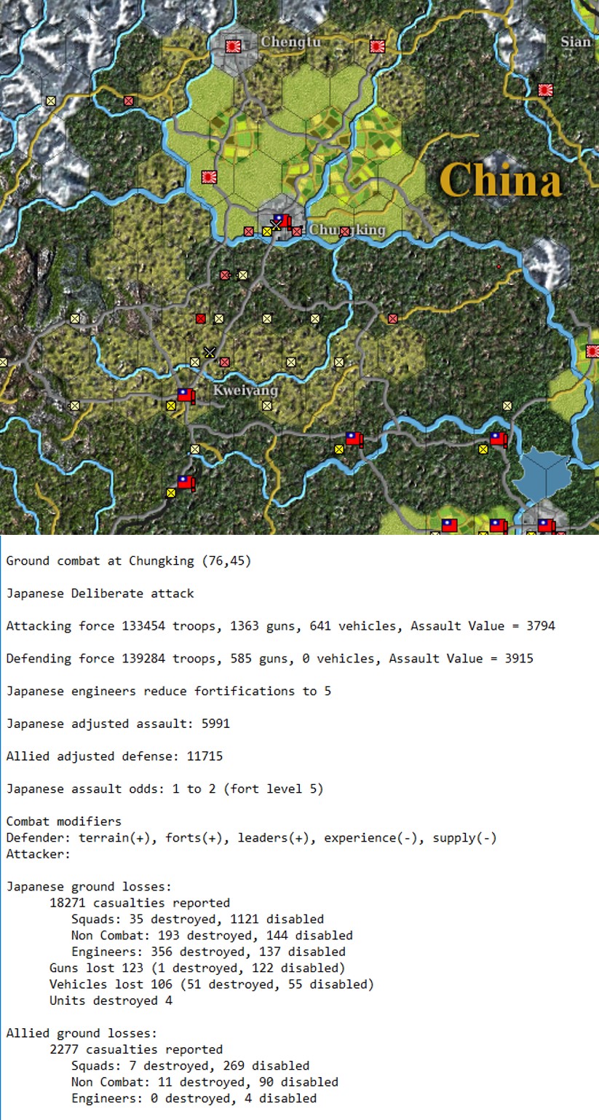Select the Japanese flag on the map's right edge
Screen dimensions: 599x1120
click(592, 351)
